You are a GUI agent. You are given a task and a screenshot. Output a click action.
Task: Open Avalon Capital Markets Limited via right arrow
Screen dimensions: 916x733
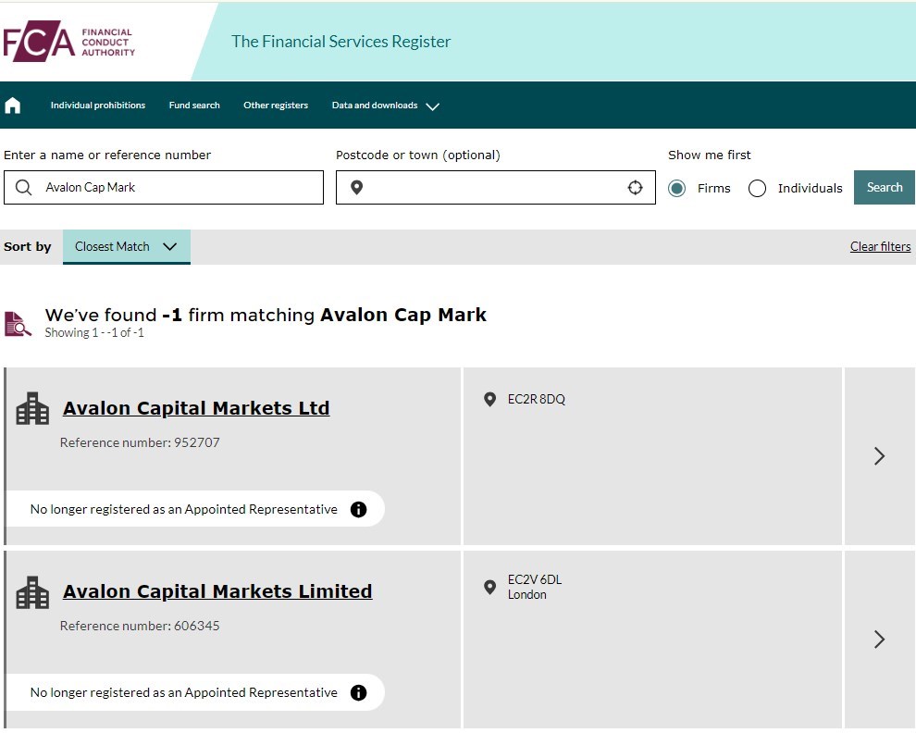coord(879,640)
